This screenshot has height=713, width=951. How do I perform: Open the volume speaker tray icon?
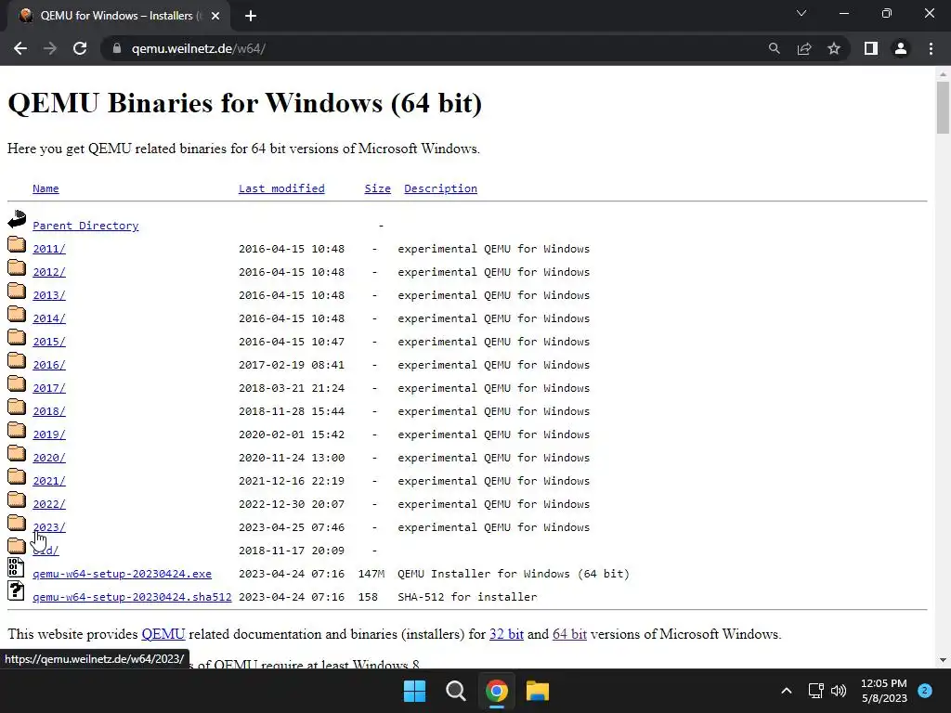839,691
